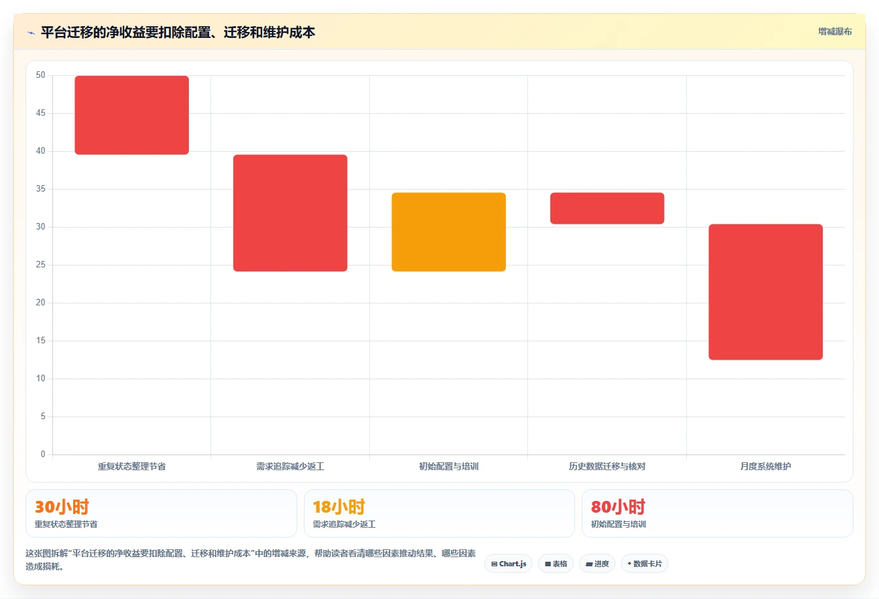Viewport: 879px width, 599px height.
Task: Click the 增减瀑布 tag in the header
Action: (835, 31)
